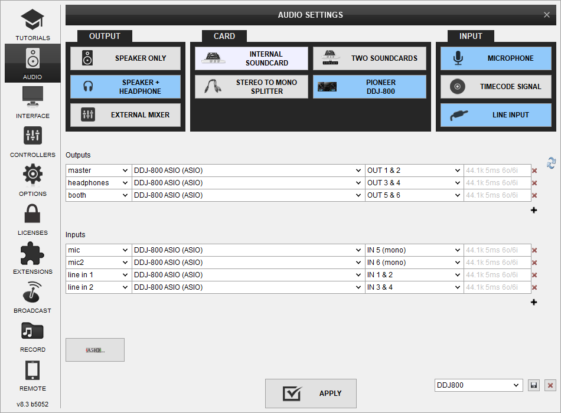Toggle the Timecode Signal input option
The height and width of the screenshot is (413, 561).
[495, 87]
